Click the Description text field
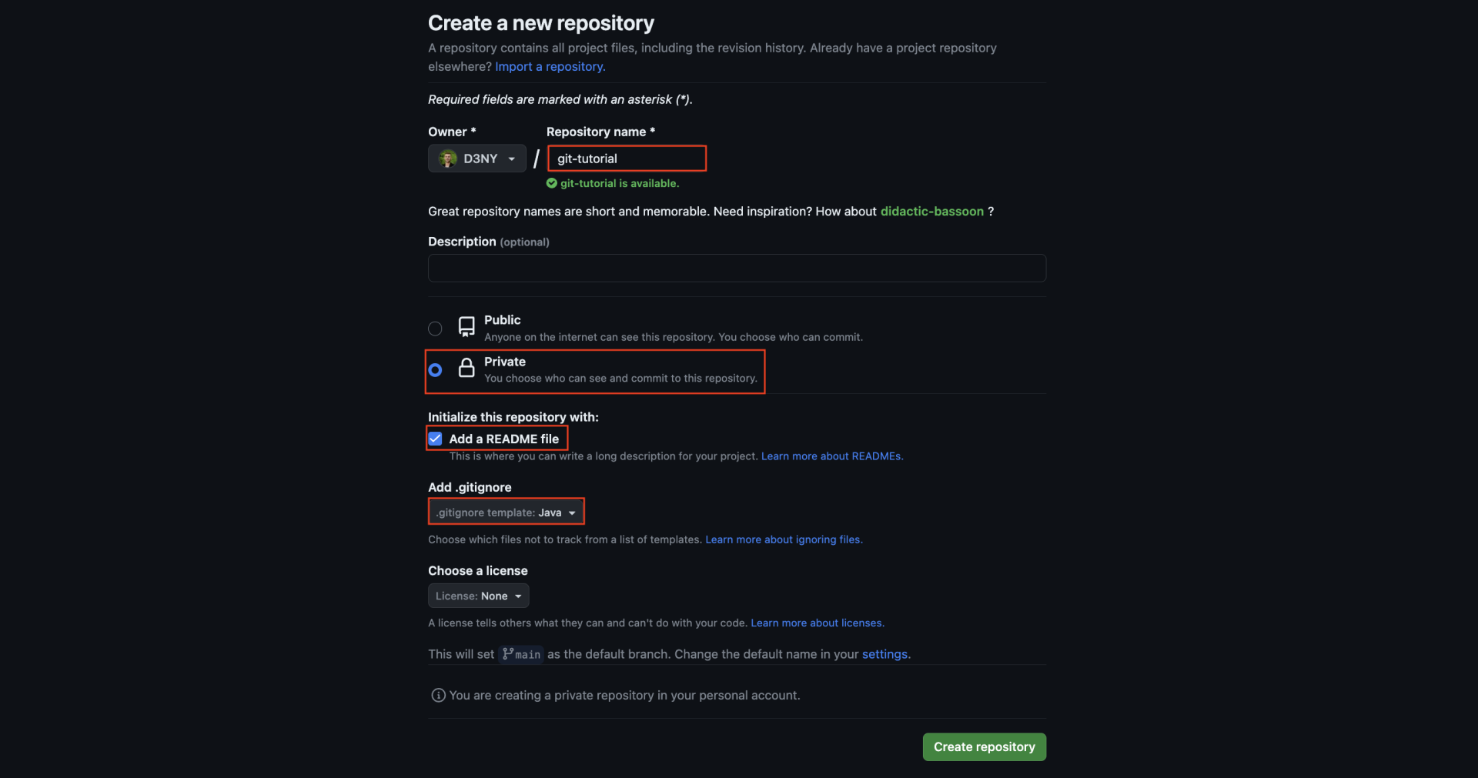Image resolution: width=1478 pixels, height=778 pixels. coord(737,269)
